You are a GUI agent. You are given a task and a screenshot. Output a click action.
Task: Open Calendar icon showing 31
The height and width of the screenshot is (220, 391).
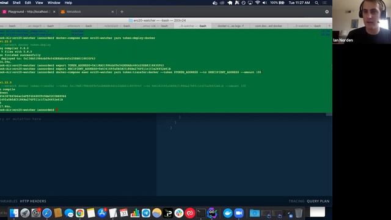123,213
